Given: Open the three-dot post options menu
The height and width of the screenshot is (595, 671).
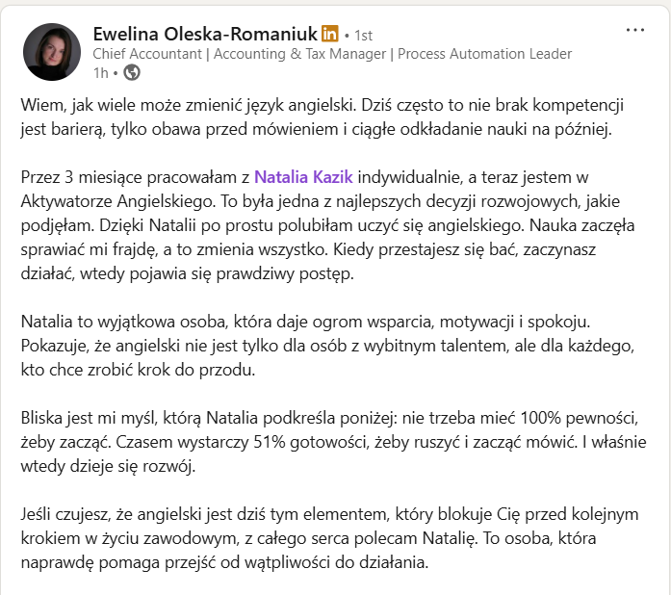Looking at the screenshot, I should (634, 30).
